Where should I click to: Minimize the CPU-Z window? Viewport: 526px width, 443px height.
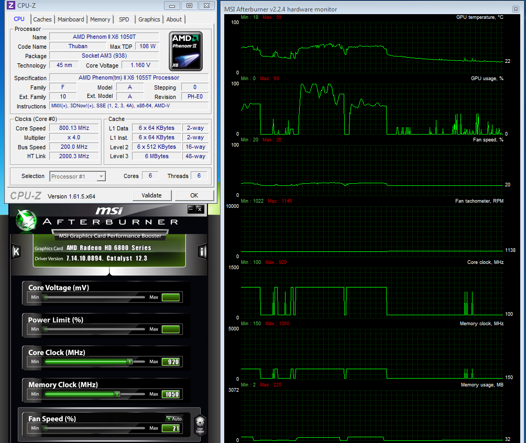point(172,6)
